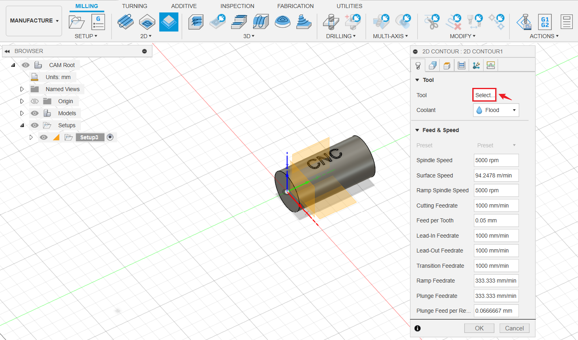Viewport: 578px width, 340px height.
Task: Confirm the operation with OK
Action: tap(479, 328)
